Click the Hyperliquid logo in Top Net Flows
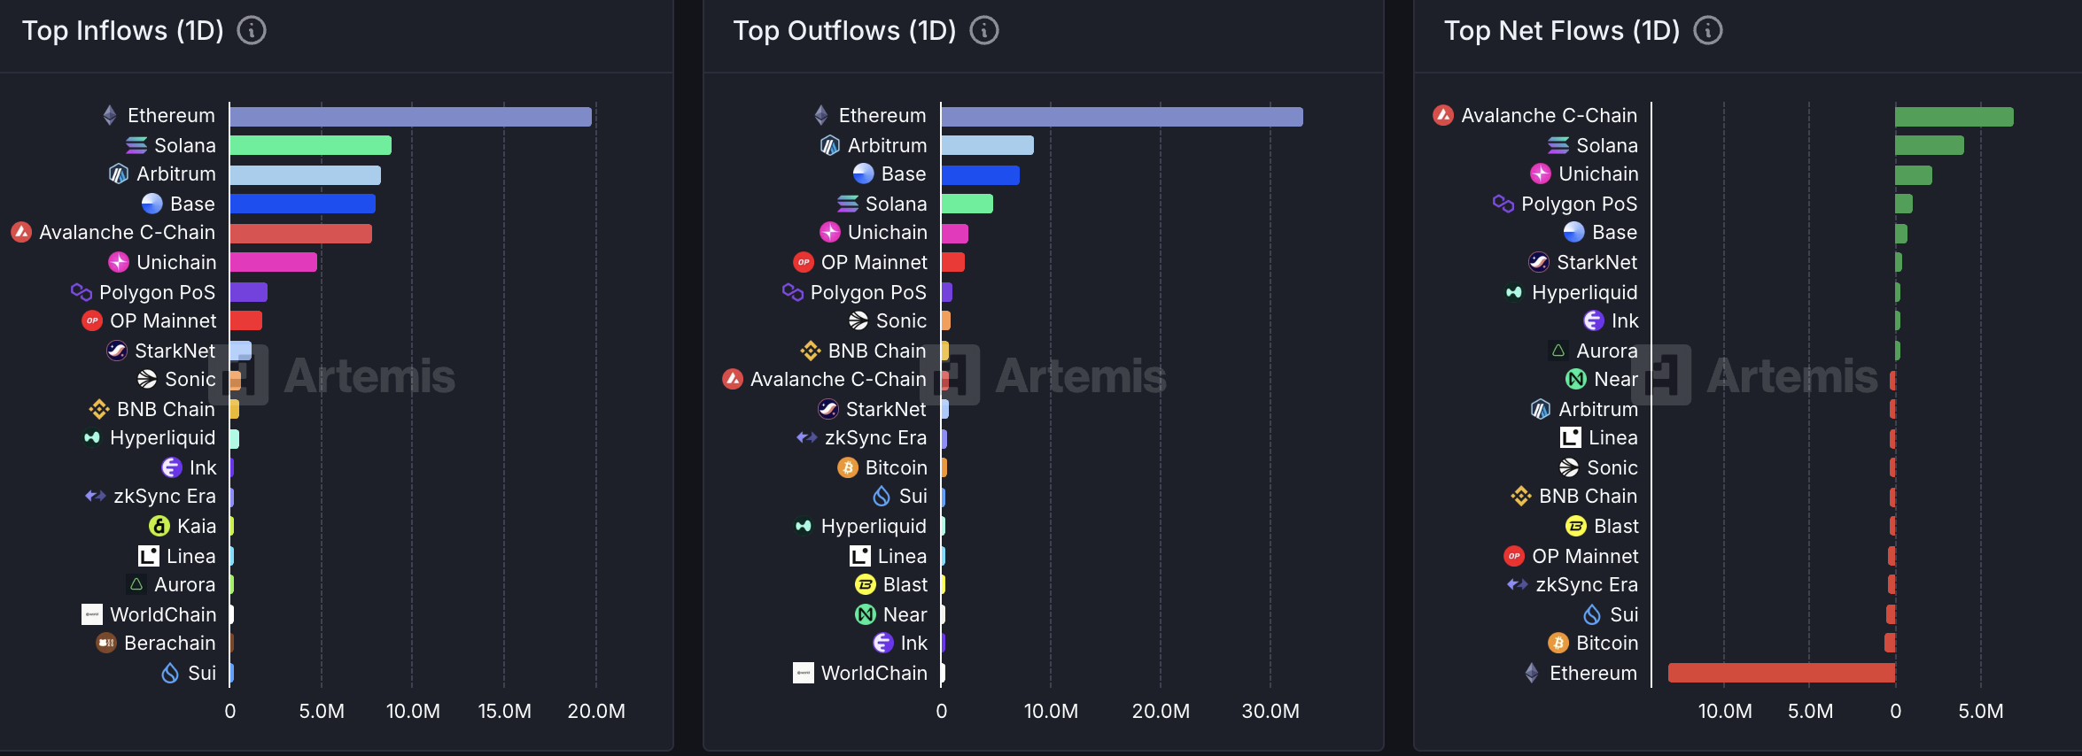The width and height of the screenshot is (2082, 756). pyautogui.click(x=1514, y=292)
